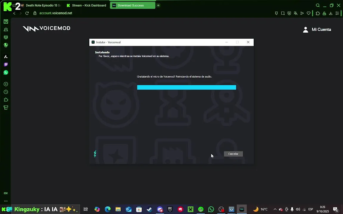Open the 16°C weather widget
Image resolution: width=343 pixels, height=214 pixels.
(260, 209)
